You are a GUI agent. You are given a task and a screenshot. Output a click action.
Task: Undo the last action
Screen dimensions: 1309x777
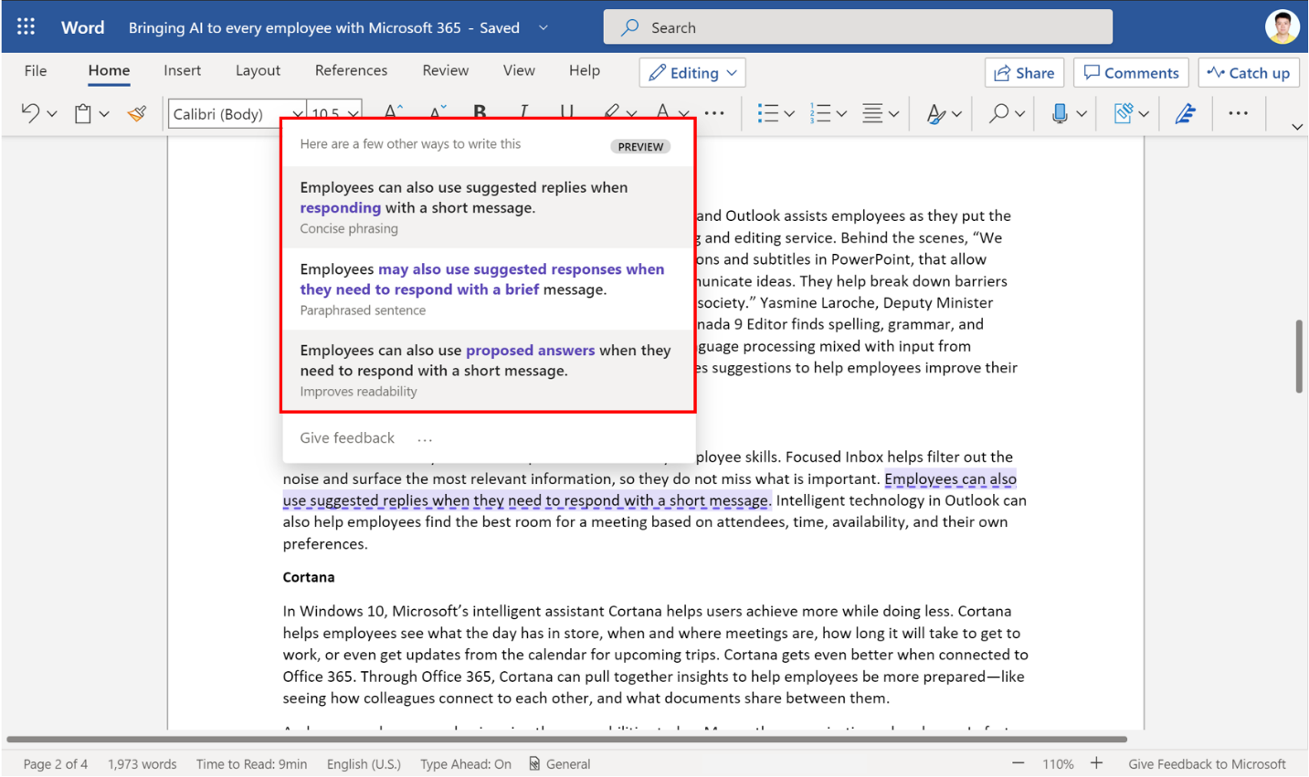pos(30,112)
